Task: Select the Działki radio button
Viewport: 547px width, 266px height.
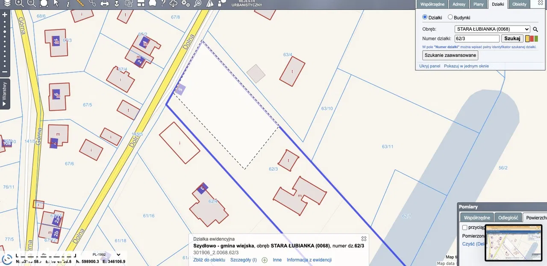Action: pyautogui.click(x=425, y=17)
